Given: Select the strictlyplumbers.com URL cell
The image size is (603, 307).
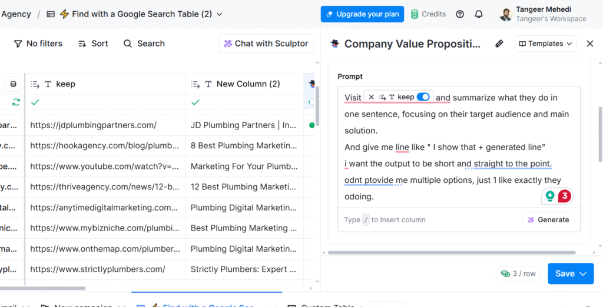Looking at the screenshot, I should point(105,269).
